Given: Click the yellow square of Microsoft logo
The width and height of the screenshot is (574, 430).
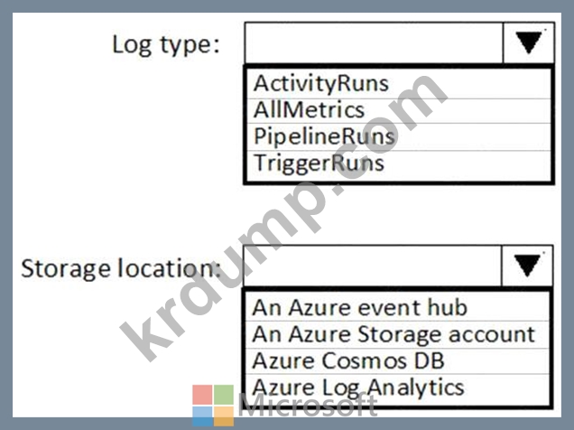Looking at the screenshot, I should coord(224,416).
